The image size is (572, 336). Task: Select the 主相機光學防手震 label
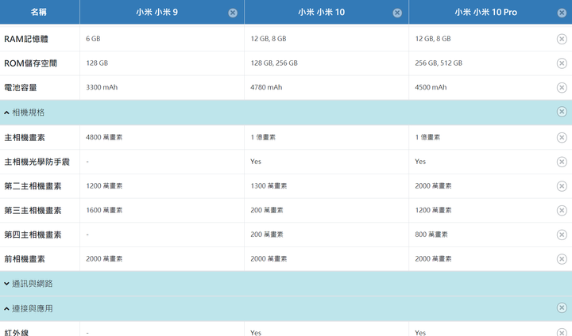point(37,162)
